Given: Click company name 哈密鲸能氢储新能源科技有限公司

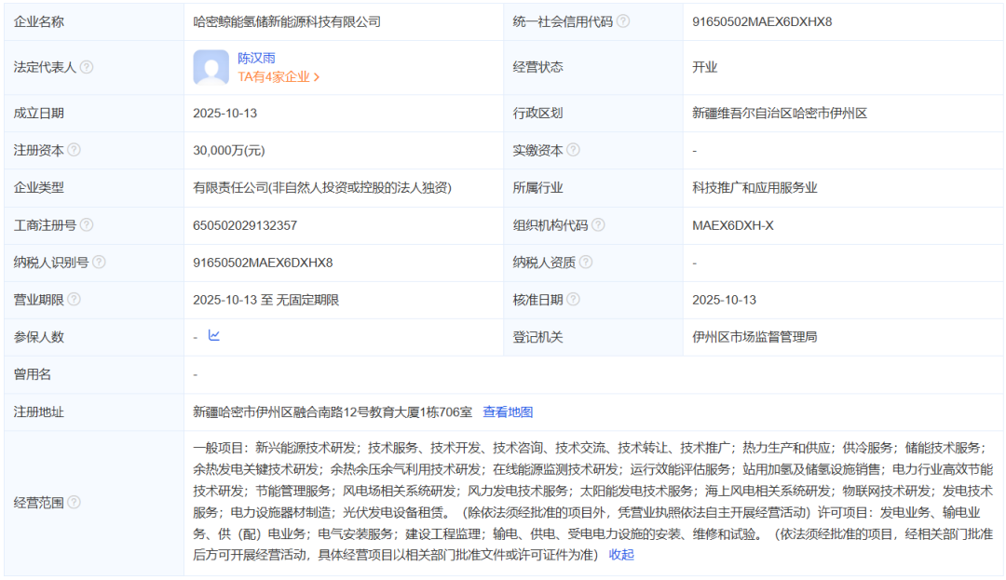Looking at the screenshot, I should (287, 21).
